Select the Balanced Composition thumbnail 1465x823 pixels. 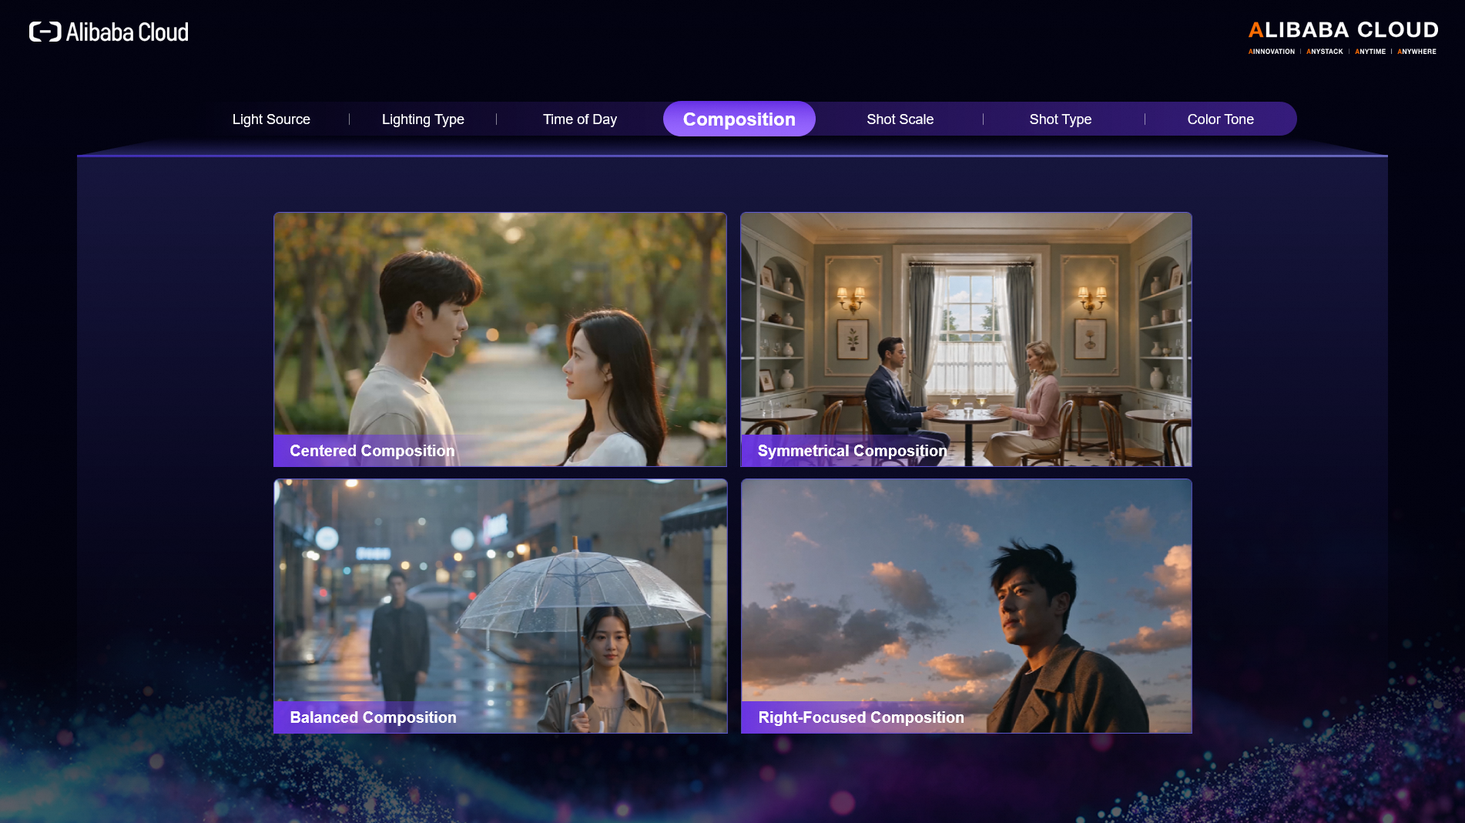[500, 606]
